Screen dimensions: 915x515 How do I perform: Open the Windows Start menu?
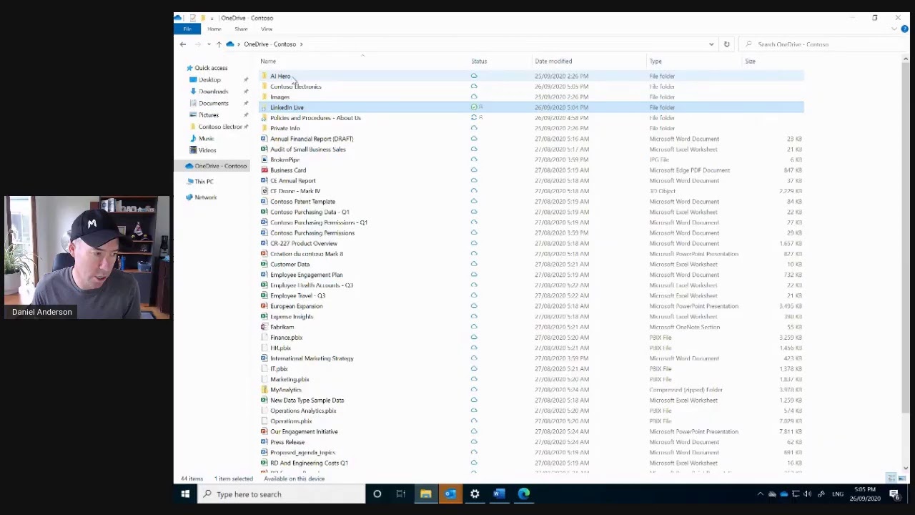coord(185,494)
